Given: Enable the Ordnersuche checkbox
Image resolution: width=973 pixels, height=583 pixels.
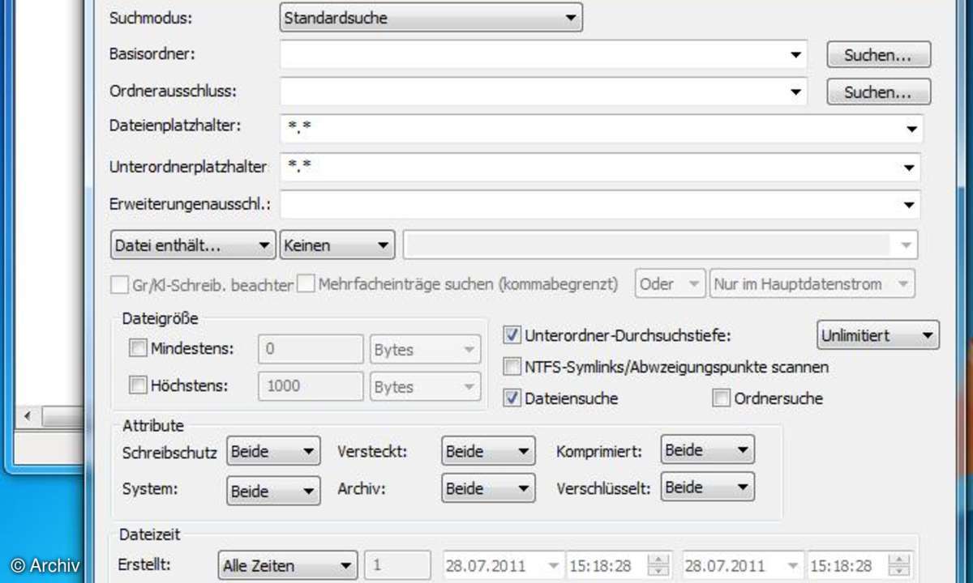Looking at the screenshot, I should click(x=721, y=398).
